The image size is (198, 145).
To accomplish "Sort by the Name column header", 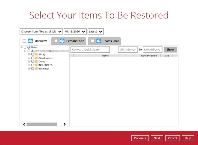I will pos(105,55).
